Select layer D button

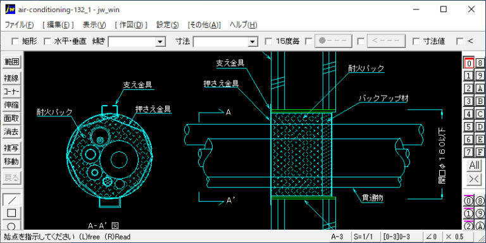point(480,127)
